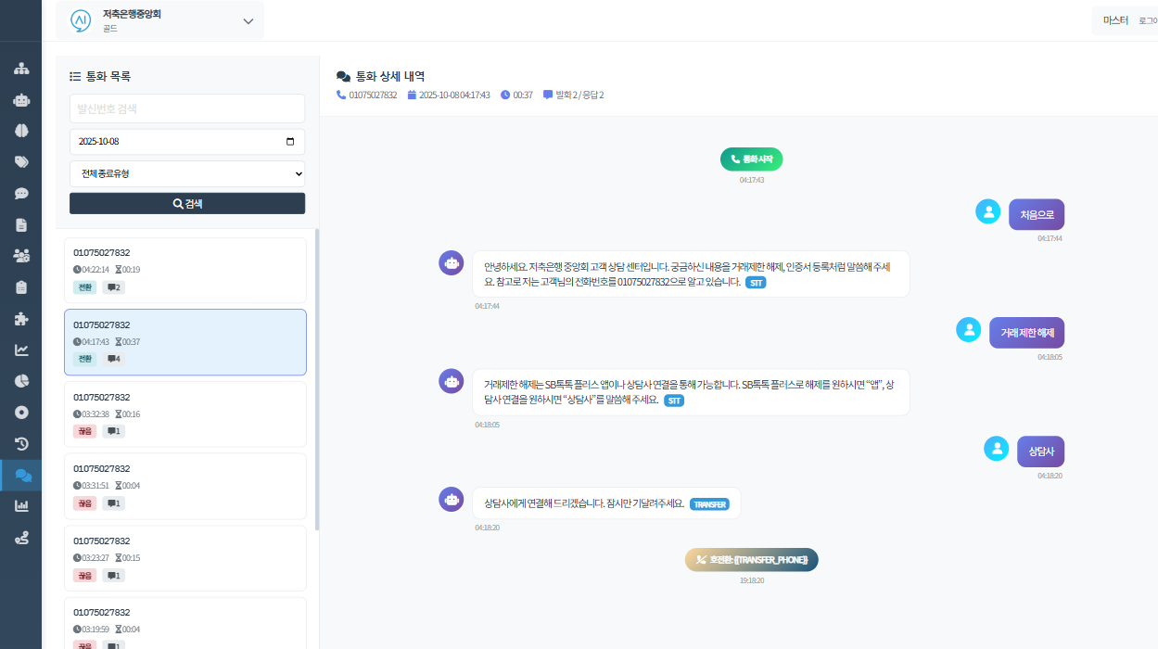Open the brain icon in sidebar

coord(21,131)
